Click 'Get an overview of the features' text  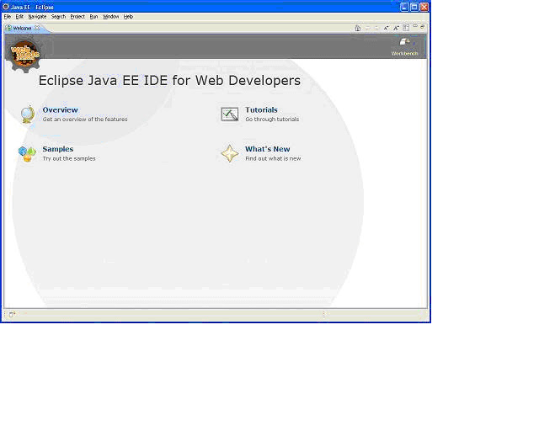pos(85,120)
